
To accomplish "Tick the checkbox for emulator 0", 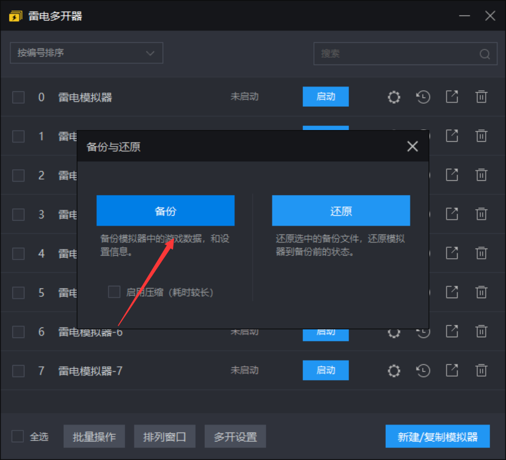I will (x=18, y=97).
